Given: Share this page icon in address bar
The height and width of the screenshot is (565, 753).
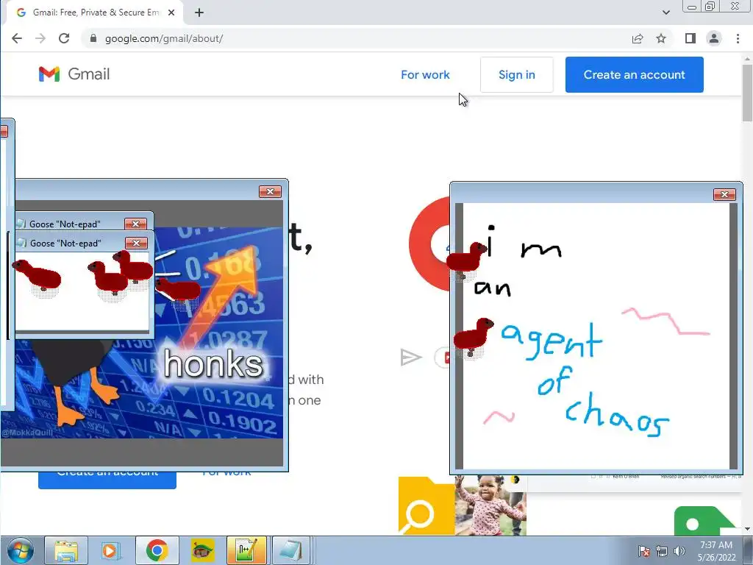Looking at the screenshot, I should [638, 38].
